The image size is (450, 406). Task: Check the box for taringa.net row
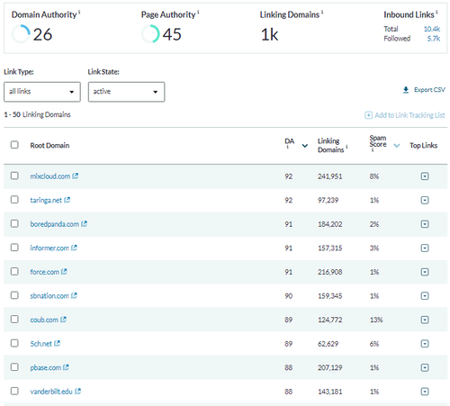point(14,200)
